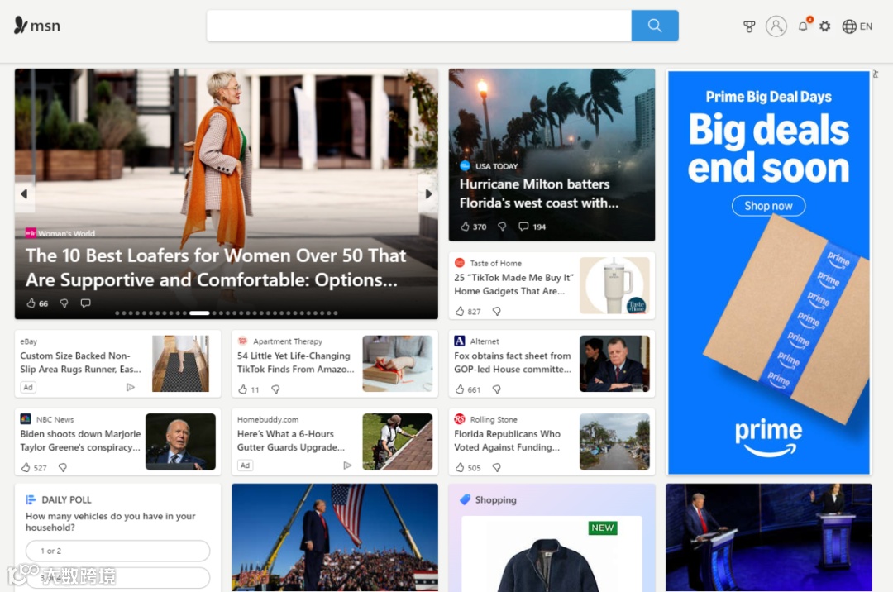893x592 pixels.
Task: Dislike the Alternet Fox fact sheet article
Action: tap(497, 389)
